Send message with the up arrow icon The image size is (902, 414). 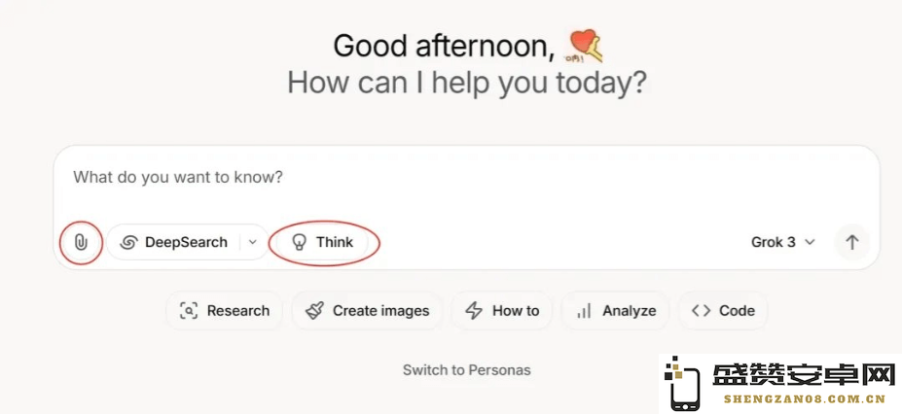(x=852, y=242)
